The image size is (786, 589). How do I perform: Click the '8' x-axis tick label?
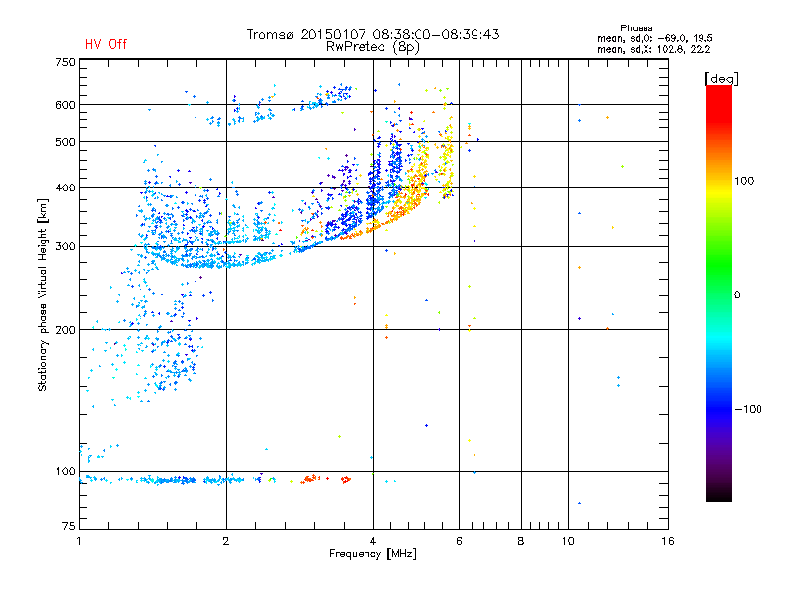(521, 541)
